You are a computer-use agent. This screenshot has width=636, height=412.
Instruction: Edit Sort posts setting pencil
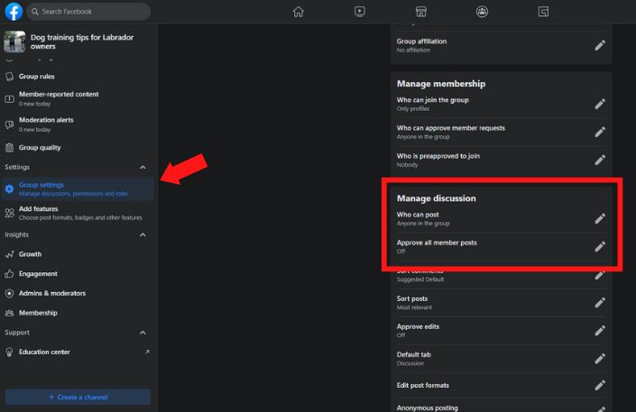[600, 303]
